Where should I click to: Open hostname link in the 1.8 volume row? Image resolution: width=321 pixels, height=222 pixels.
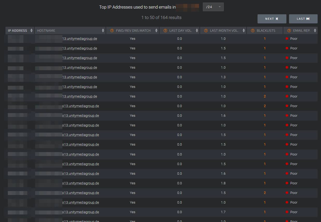pyautogui.click(x=81, y=183)
